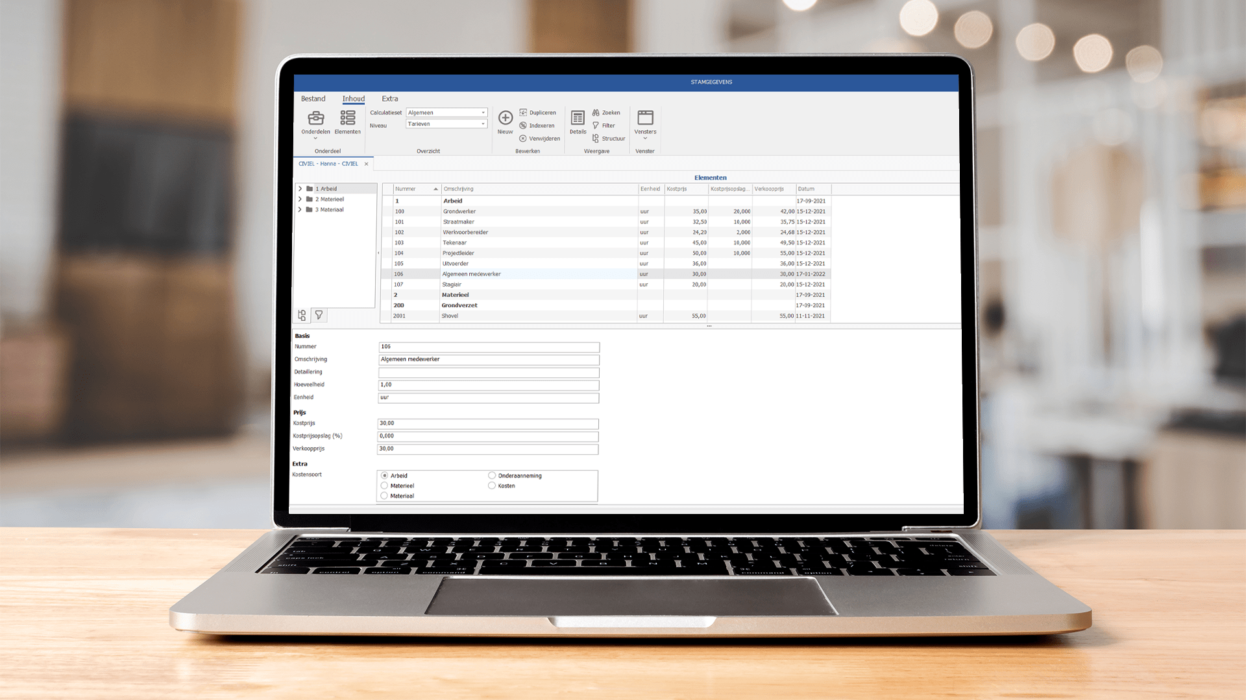
Task: Toggle the Filter funnel in ribbon
Action: 596,126
